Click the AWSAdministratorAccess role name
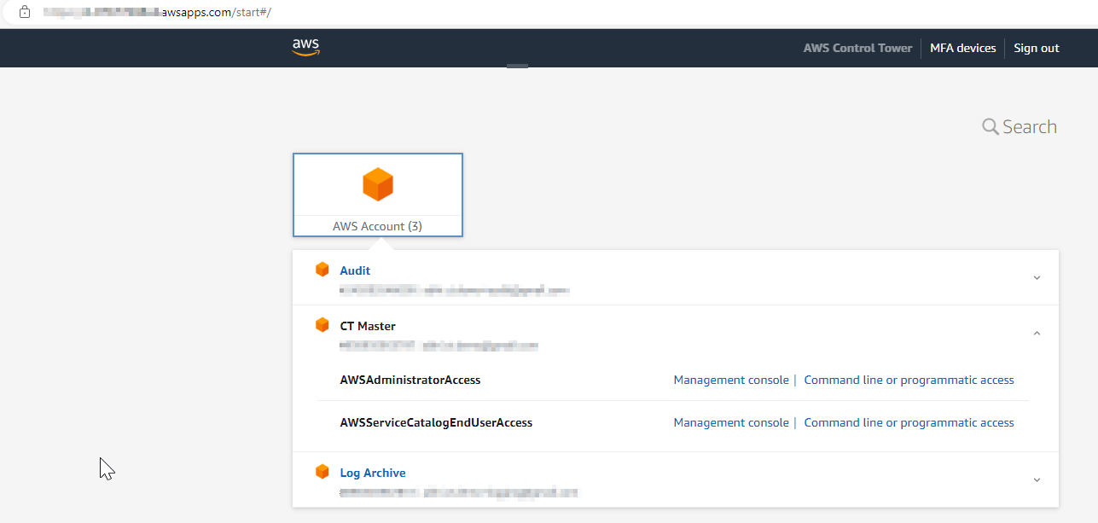This screenshot has height=523, width=1098. point(410,380)
